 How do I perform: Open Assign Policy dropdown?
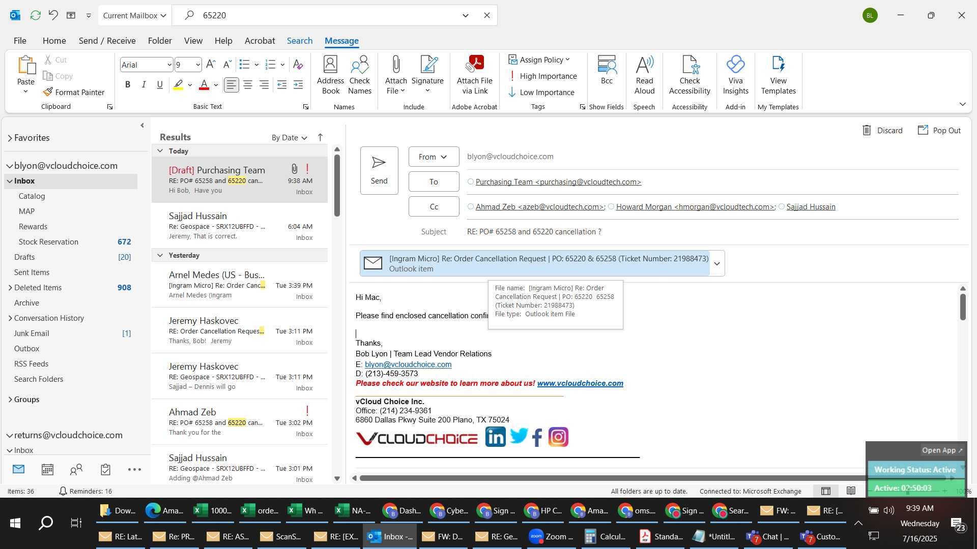coord(539,60)
